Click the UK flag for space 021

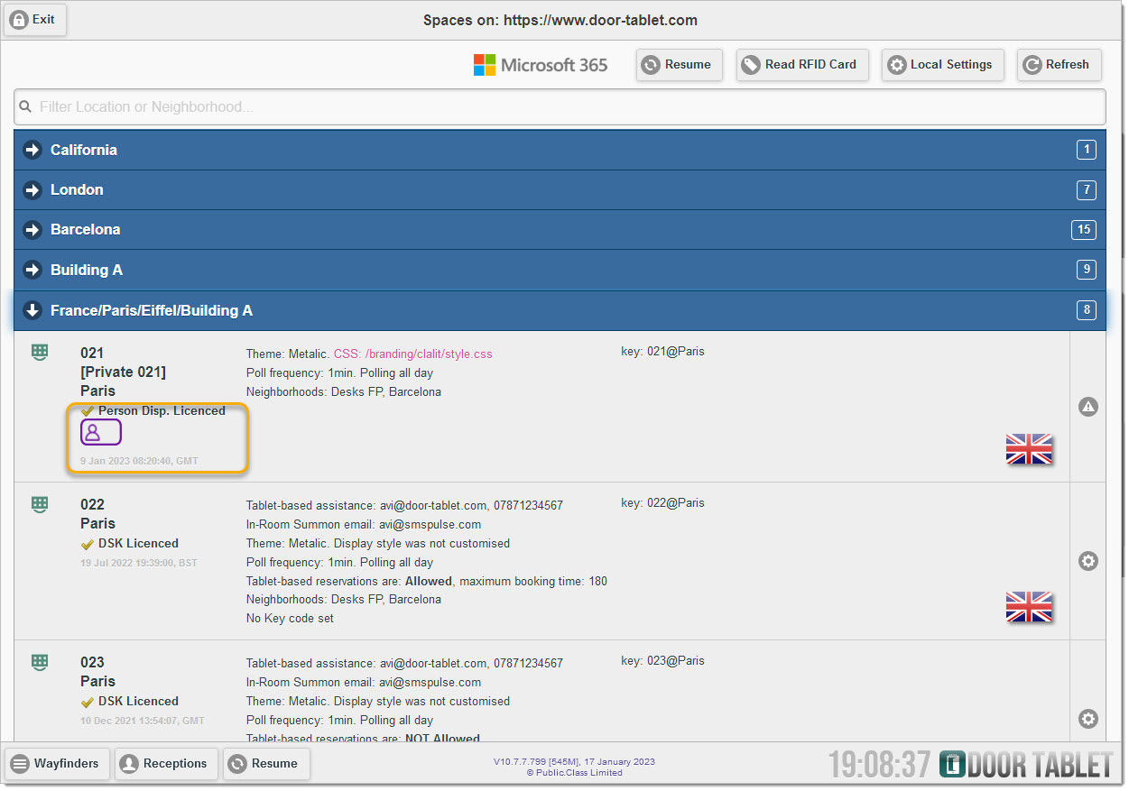(x=1029, y=449)
